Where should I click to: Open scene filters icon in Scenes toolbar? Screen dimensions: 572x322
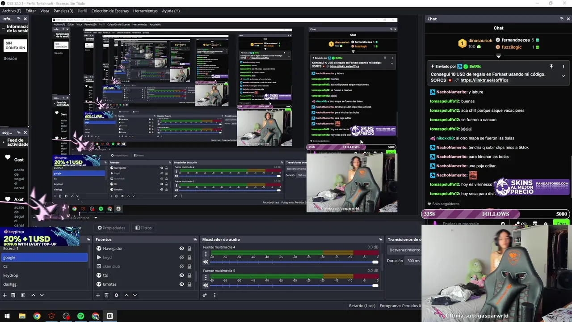[23, 295]
